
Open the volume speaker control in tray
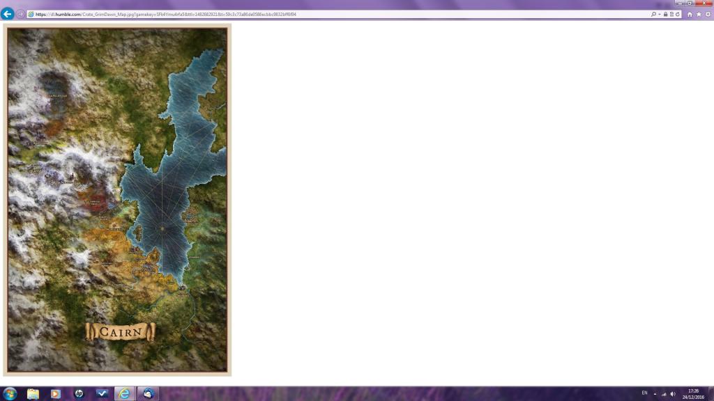(673, 394)
